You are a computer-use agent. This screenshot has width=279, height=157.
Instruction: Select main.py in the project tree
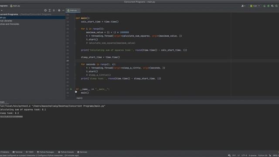[33, 17]
